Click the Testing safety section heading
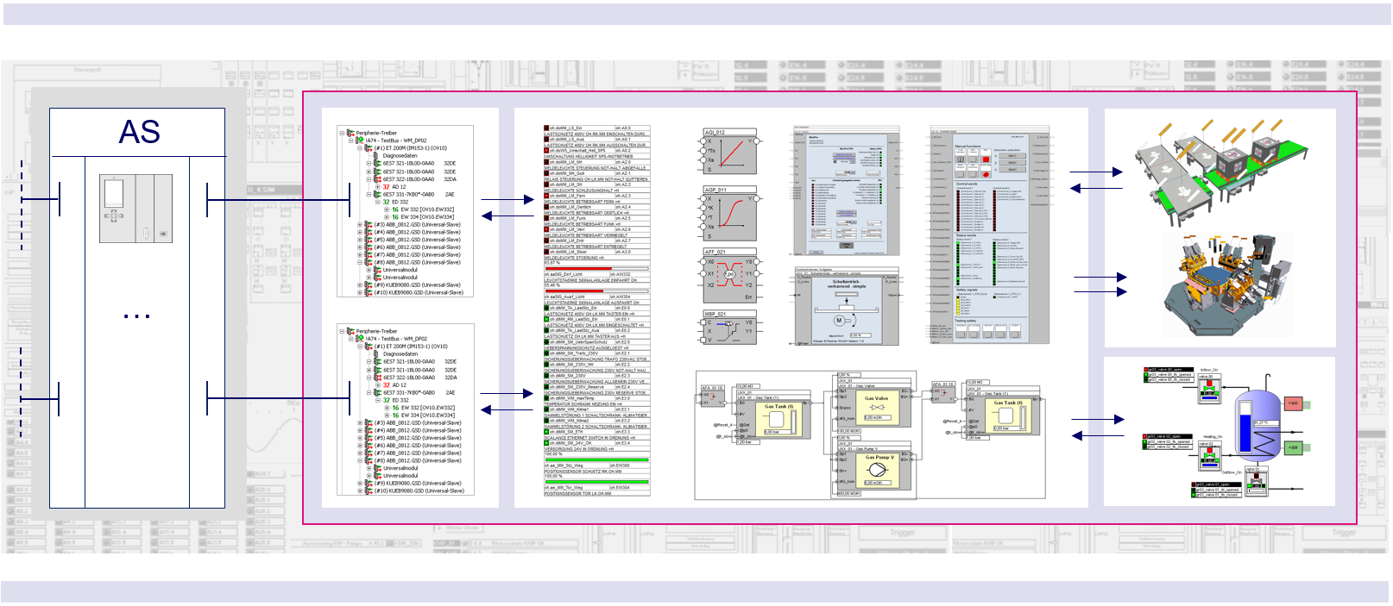The width and height of the screenshot is (1393, 606). [x=967, y=321]
